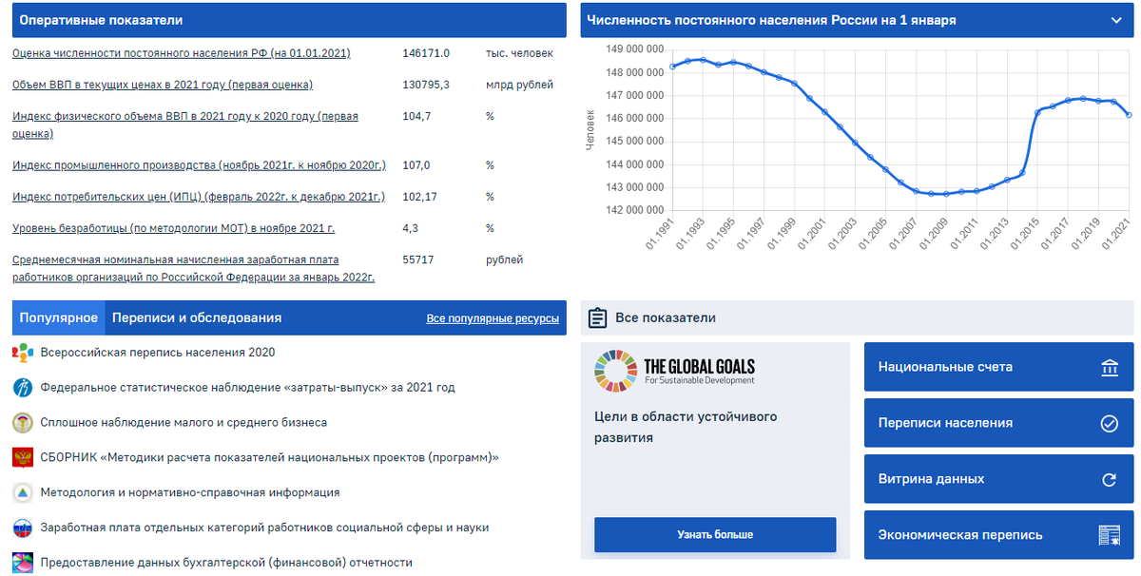This screenshot has width=1141, height=576.
Task: Click the coat-of-arms icon beside СБОРНИК
Action: pyautogui.click(x=23, y=458)
